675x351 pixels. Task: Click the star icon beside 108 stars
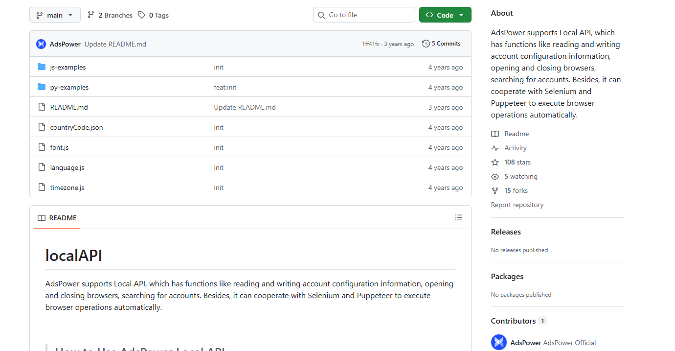click(495, 162)
